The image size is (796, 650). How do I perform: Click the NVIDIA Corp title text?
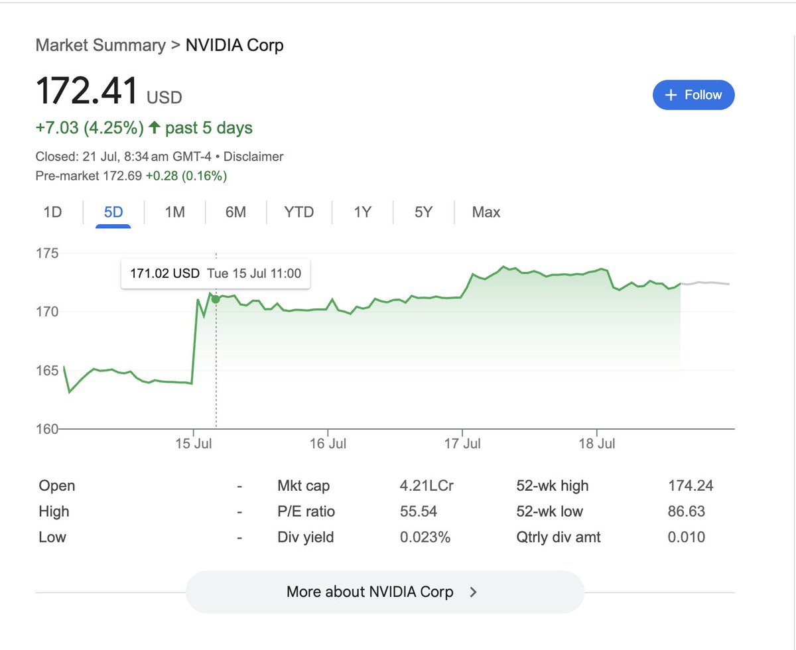(234, 46)
